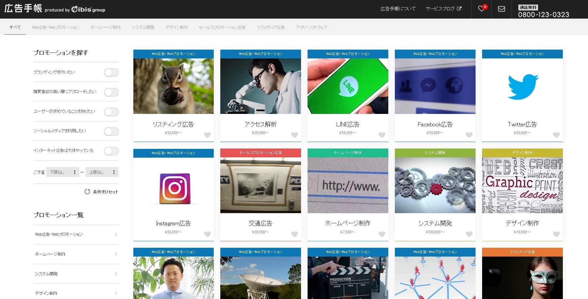Click the システム開発 green category label on card
588x299 pixels.
[435, 153]
